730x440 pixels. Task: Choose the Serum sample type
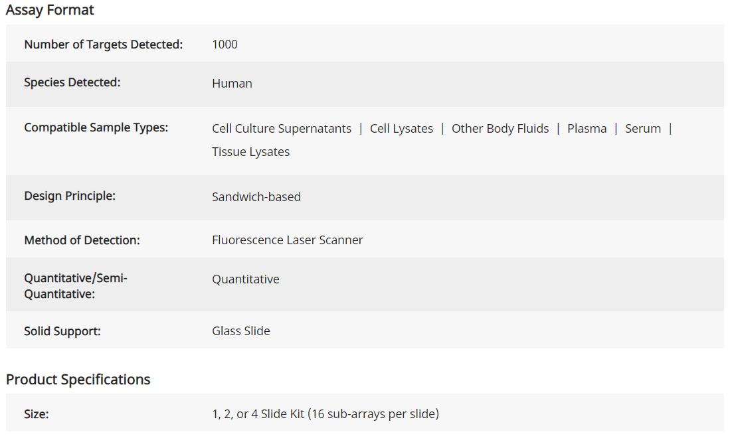[x=642, y=129]
